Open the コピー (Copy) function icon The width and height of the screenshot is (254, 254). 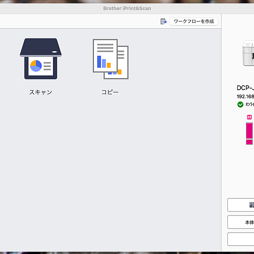pos(111,59)
